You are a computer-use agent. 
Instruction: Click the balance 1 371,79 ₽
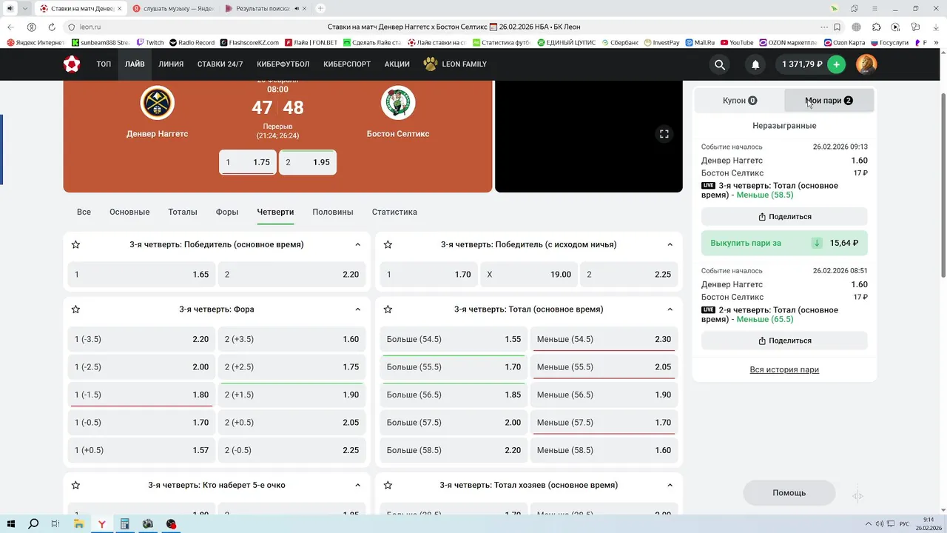point(802,64)
